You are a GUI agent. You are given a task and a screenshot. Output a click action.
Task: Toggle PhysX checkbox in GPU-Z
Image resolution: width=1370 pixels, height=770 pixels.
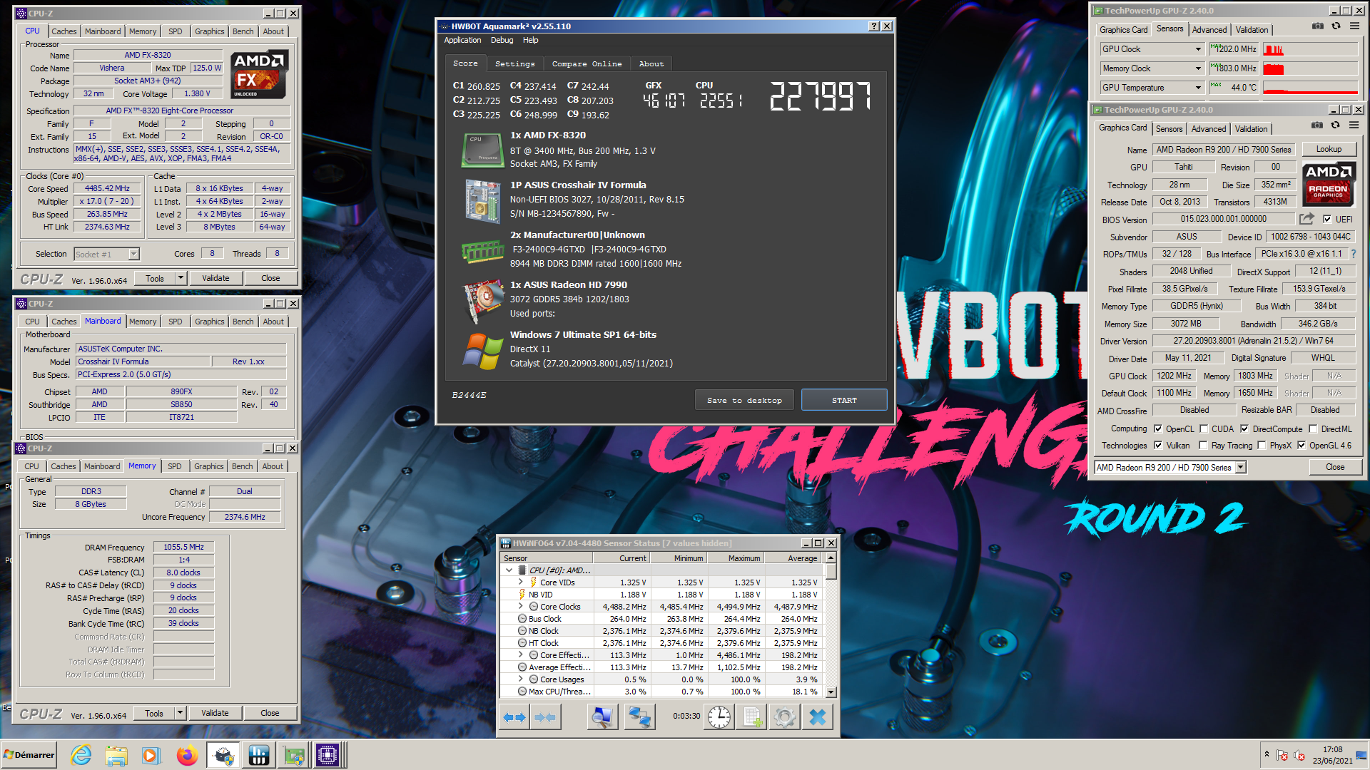point(1262,445)
